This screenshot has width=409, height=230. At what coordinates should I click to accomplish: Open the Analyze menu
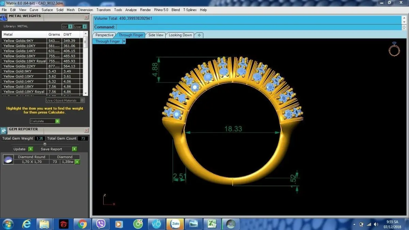(131, 10)
